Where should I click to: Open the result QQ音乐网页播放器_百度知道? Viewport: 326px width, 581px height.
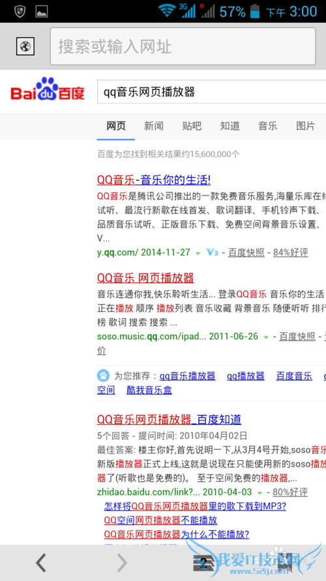pos(170,420)
